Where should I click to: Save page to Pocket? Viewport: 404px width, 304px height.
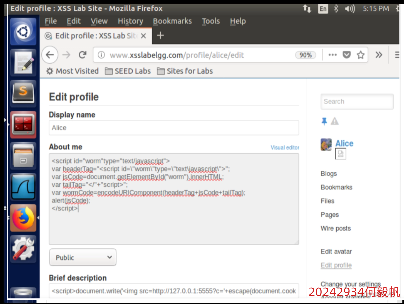click(347, 55)
